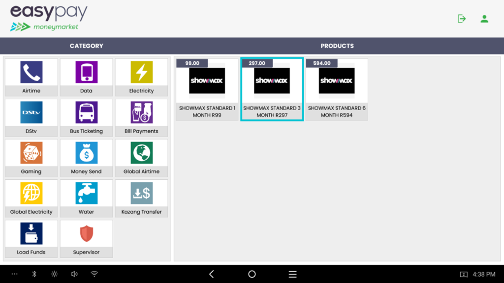Select Showmax Standard 6 Month R594

[337, 89]
